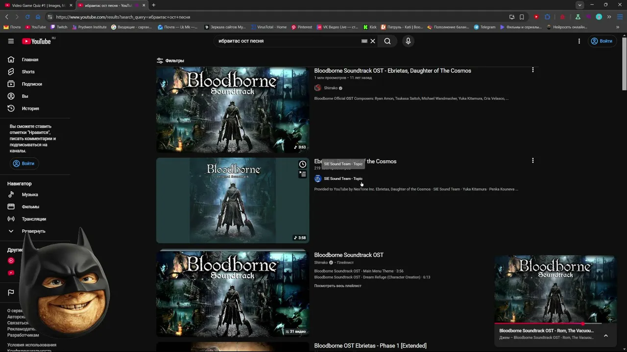Screen dimensions: 627x352
Task: Reload the current page
Action: click(27, 17)
